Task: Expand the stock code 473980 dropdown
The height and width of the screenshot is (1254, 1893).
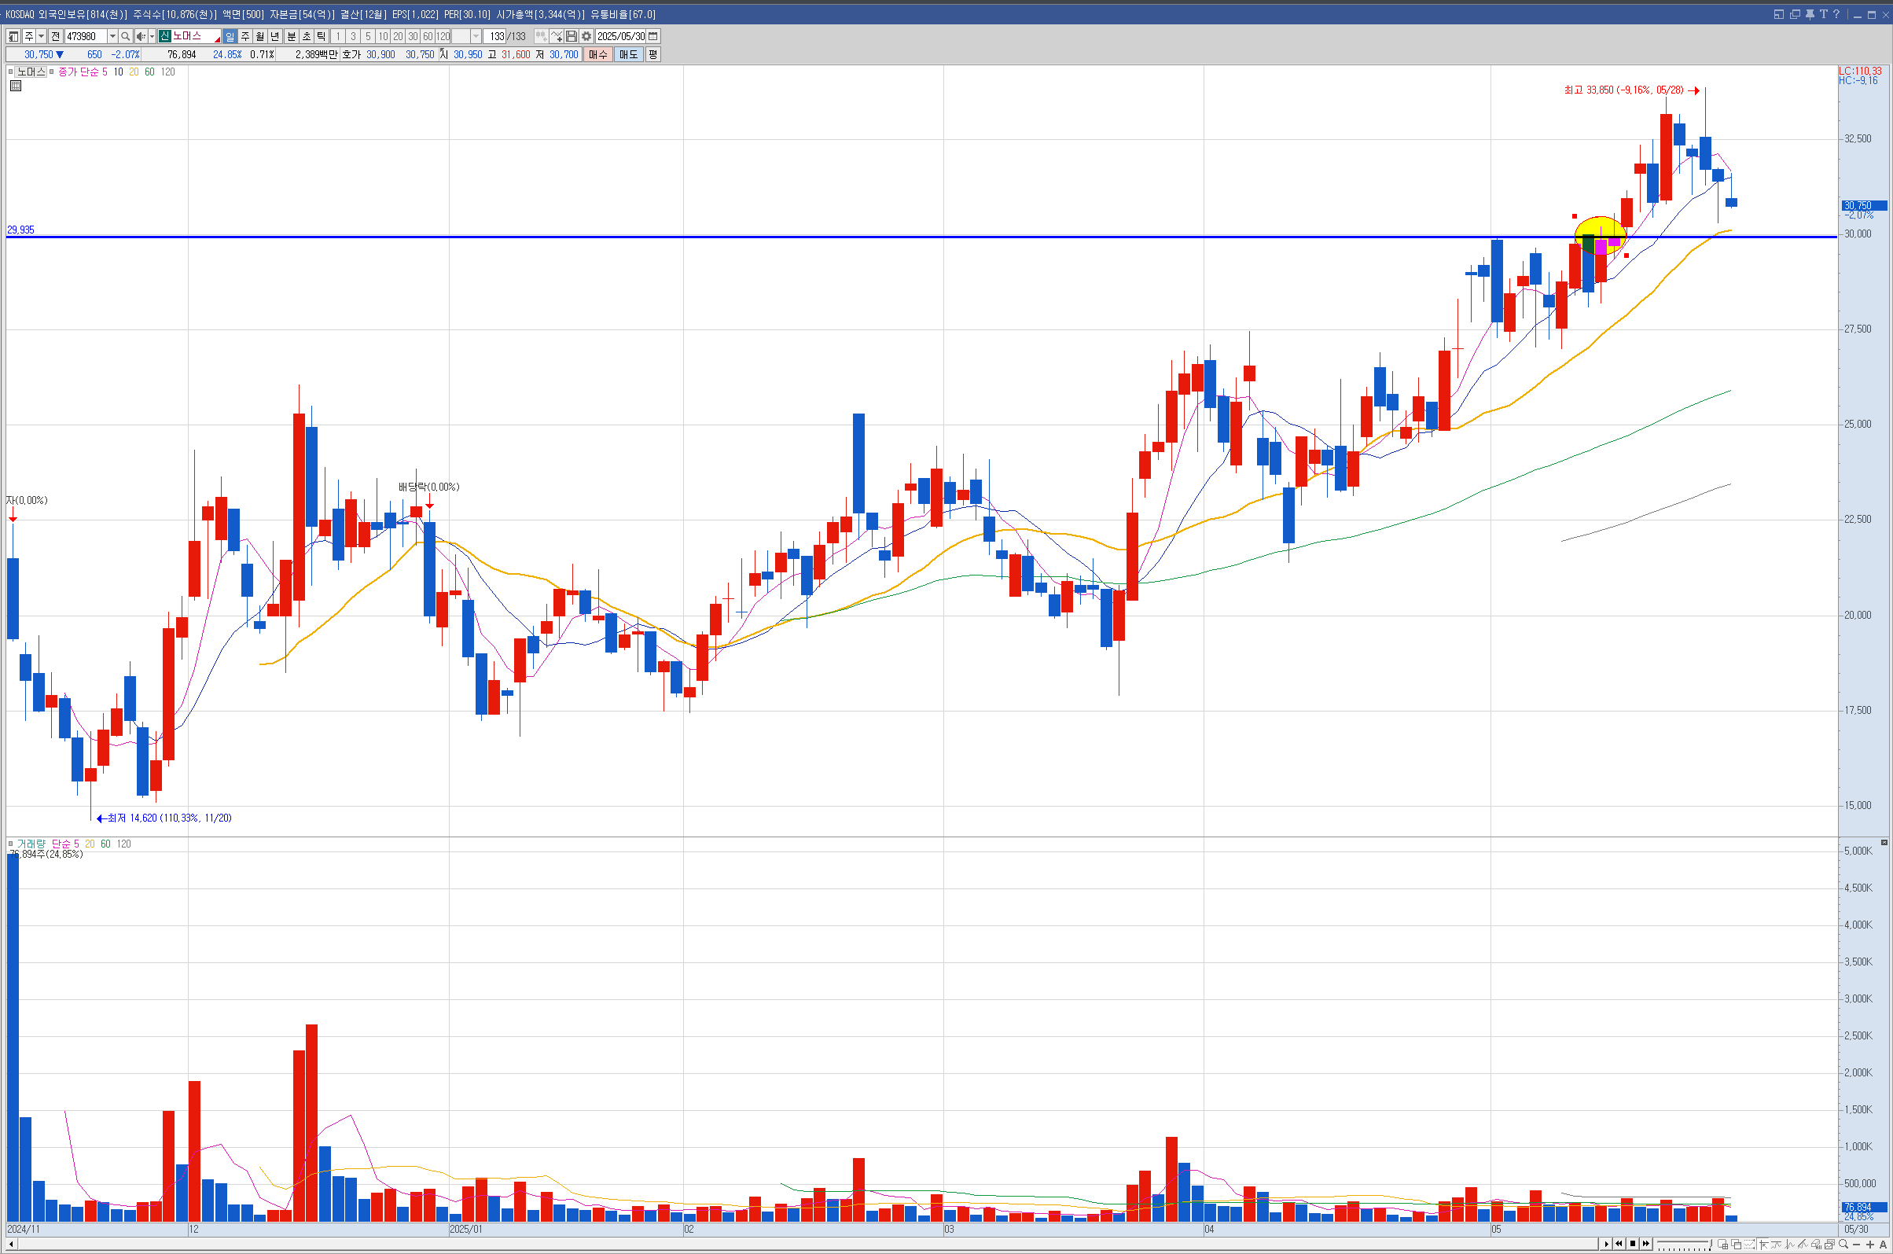Action: pyautogui.click(x=112, y=37)
